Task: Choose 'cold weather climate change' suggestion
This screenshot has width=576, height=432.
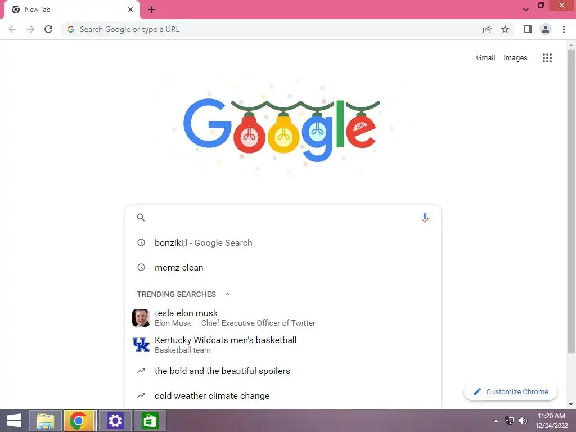Action: point(283,395)
